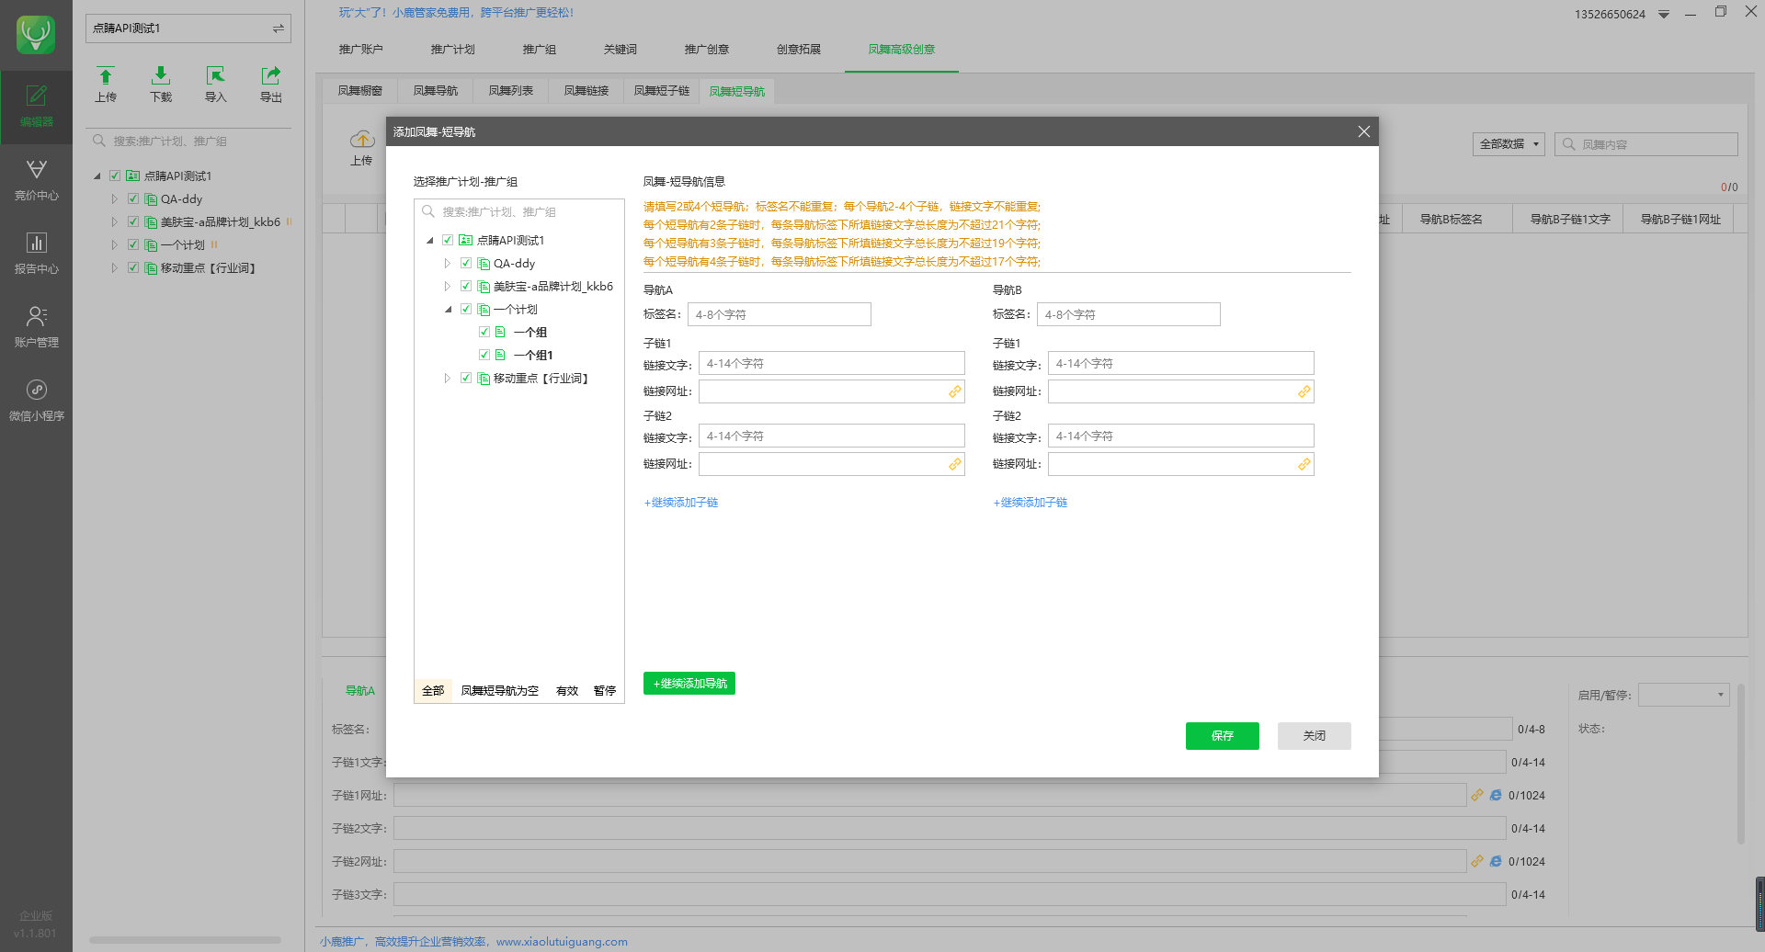Click 导航A 标签名 input field
Image resolution: width=1765 pixels, height=952 pixels.
pos(779,314)
